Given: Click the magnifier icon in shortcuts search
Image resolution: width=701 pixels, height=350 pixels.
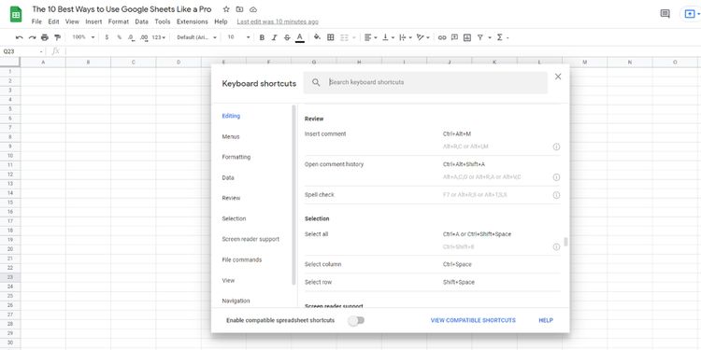Looking at the screenshot, I should pos(316,82).
